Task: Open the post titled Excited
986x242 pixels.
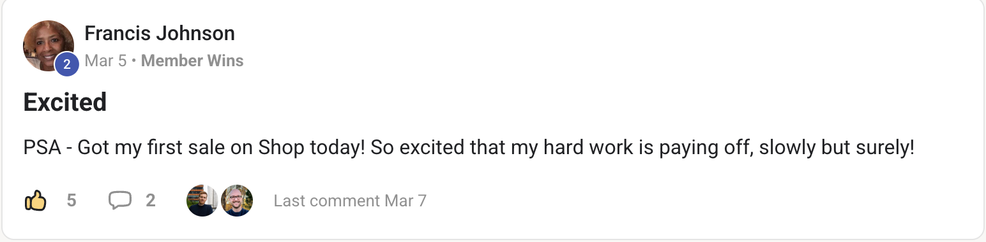Action: pos(65,102)
